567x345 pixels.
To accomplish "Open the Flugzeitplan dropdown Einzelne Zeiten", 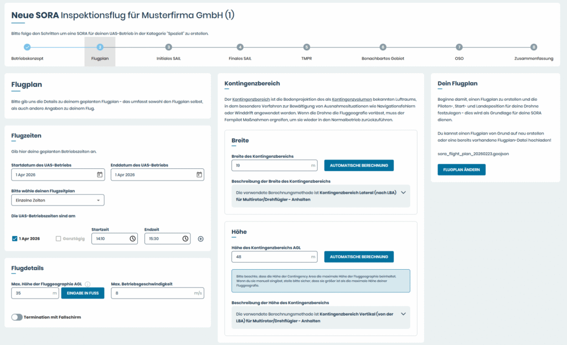I will tap(58, 200).
